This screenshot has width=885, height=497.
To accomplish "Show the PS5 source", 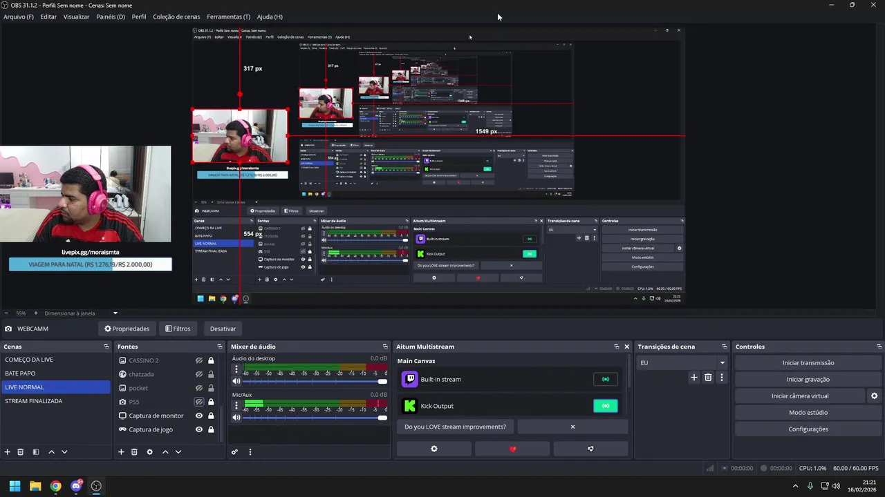I will (x=199, y=402).
